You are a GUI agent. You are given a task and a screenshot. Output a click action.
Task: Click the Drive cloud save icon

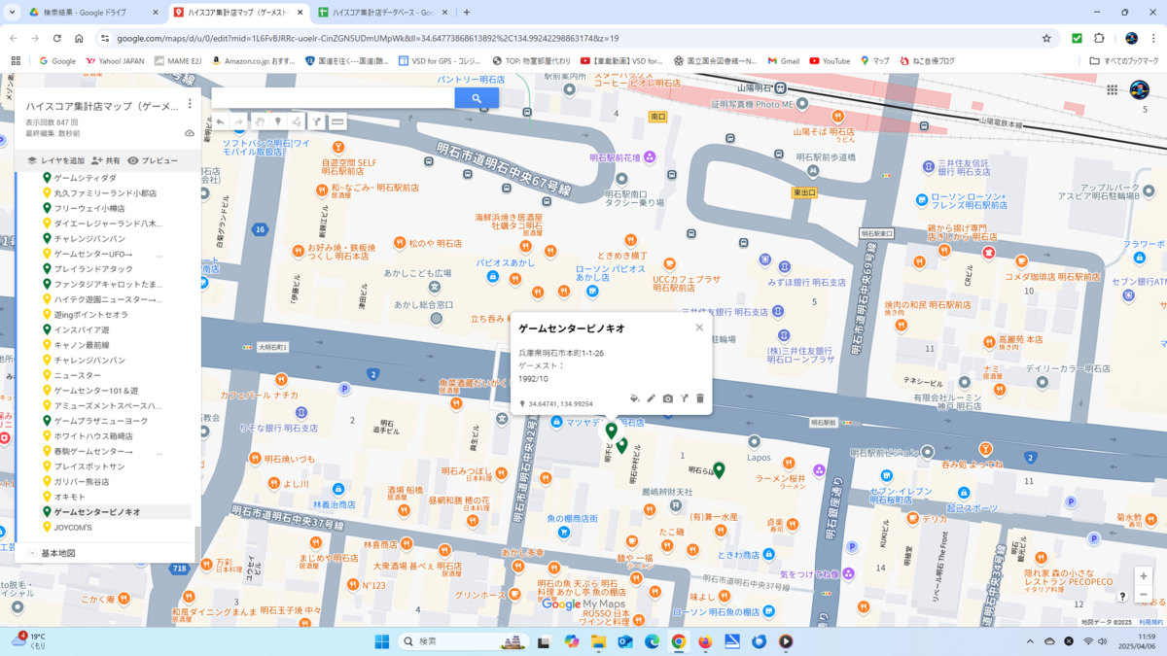[x=190, y=133]
